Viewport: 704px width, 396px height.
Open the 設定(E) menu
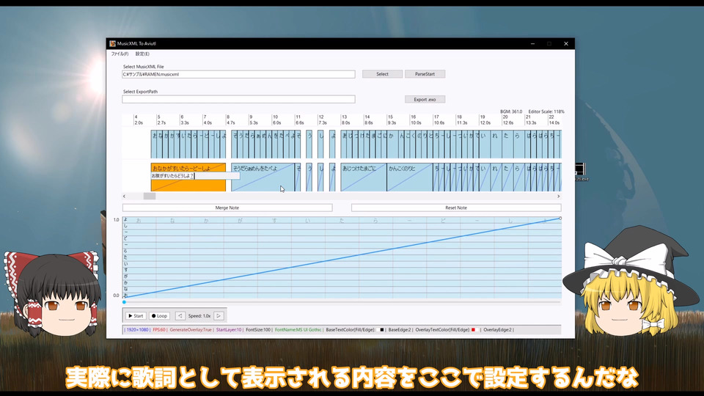click(142, 54)
